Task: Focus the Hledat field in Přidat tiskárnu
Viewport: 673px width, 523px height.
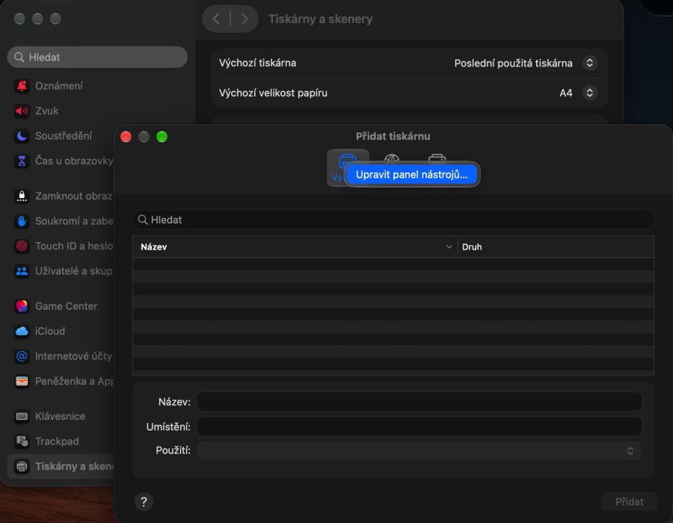Action: (393, 220)
